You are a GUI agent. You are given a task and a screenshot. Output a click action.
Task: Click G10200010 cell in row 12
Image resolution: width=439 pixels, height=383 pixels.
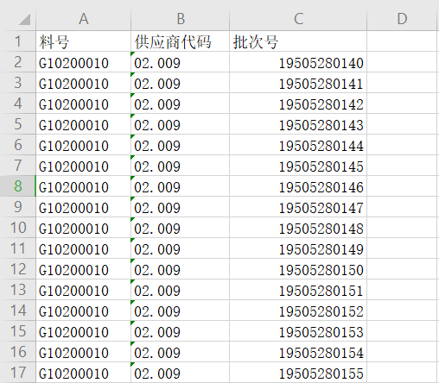[84, 269]
